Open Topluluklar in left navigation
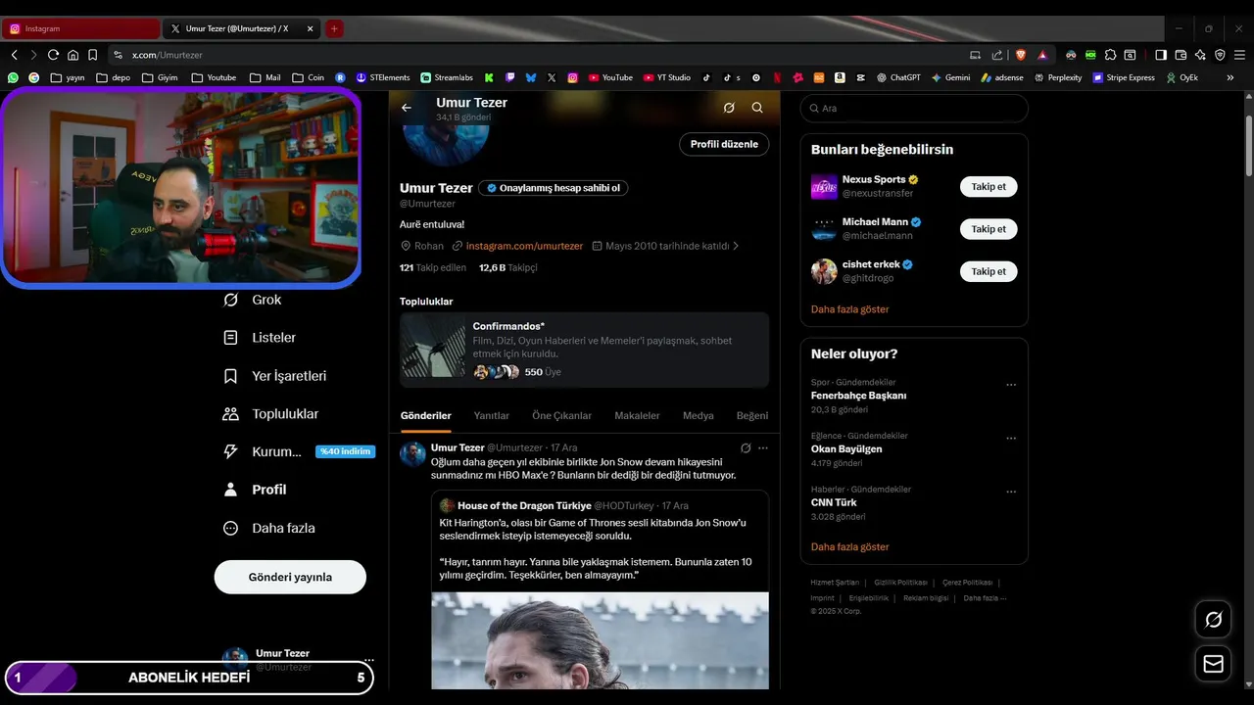Screen dimensions: 1254x705 (x=271, y=414)
